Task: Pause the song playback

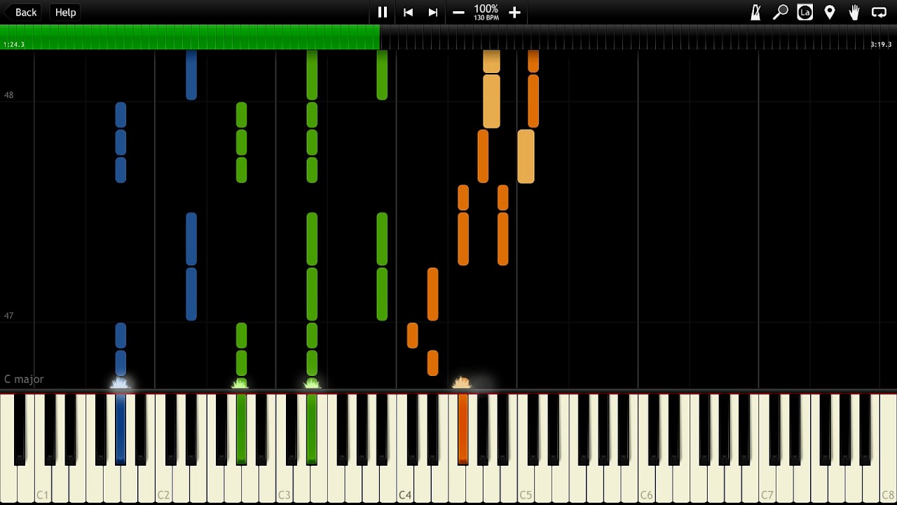Action: tap(383, 12)
